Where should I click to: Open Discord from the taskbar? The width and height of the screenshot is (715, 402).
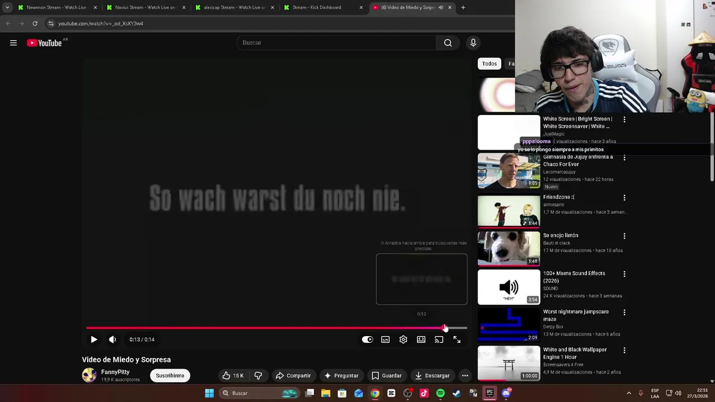click(506, 393)
